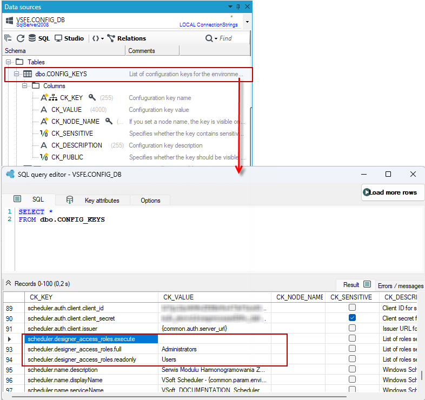Open SQL editor from Data sources toolbar

[x=39, y=38]
